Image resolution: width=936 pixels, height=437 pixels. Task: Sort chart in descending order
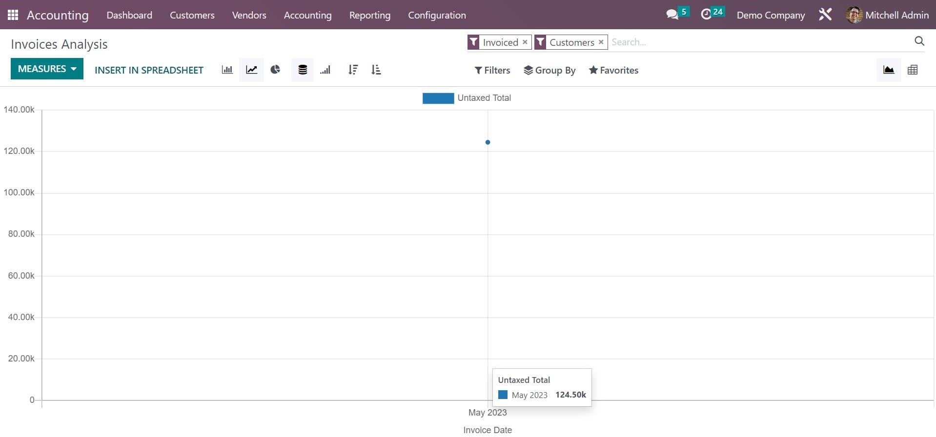pyautogui.click(x=353, y=70)
